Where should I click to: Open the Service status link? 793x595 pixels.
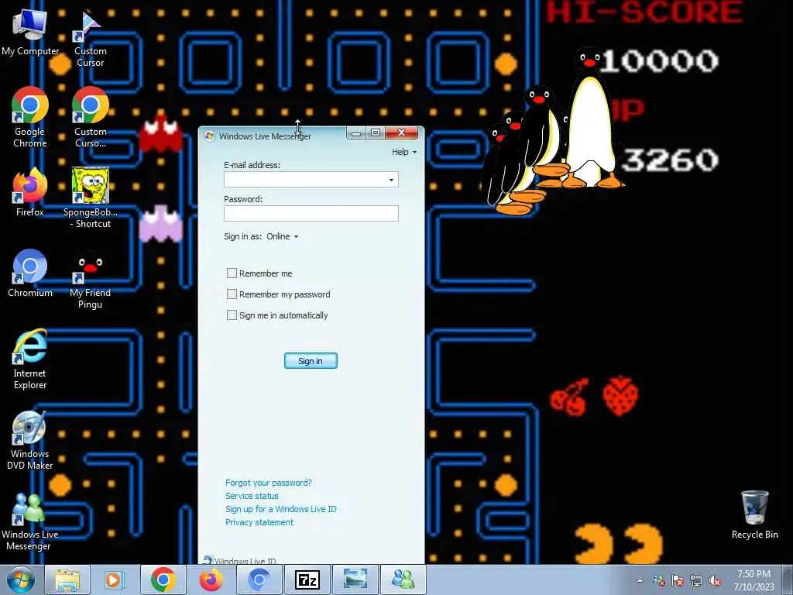point(252,496)
